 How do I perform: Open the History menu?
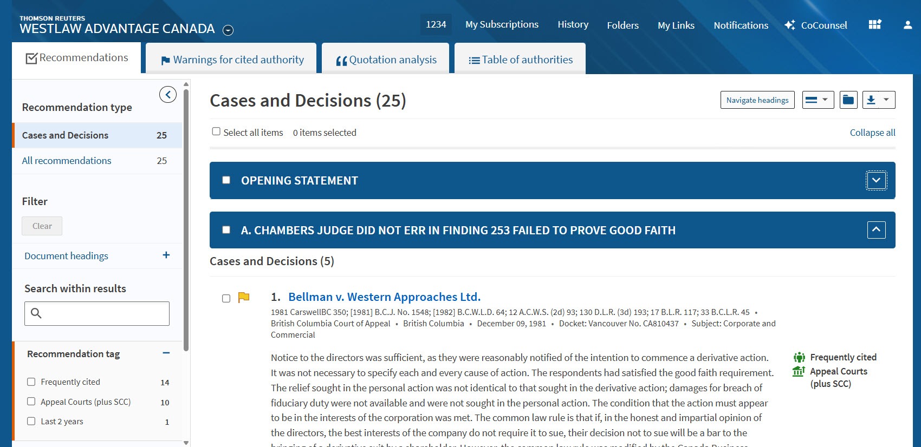[x=573, y=24]
